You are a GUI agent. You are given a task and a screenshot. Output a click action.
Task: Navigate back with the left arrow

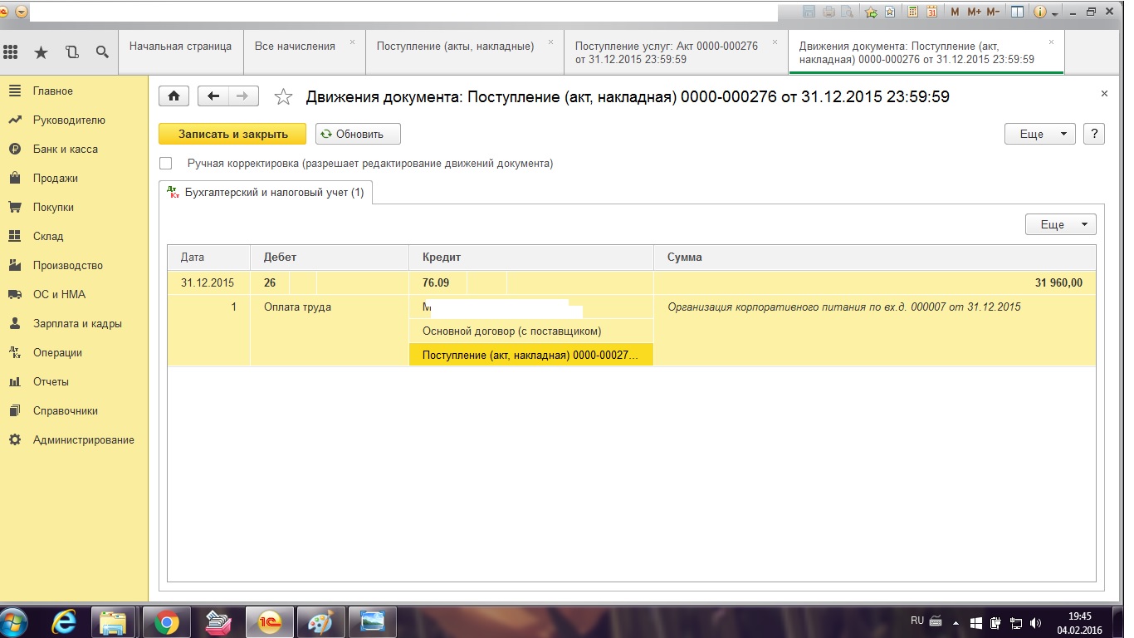[x=213, y=96]
